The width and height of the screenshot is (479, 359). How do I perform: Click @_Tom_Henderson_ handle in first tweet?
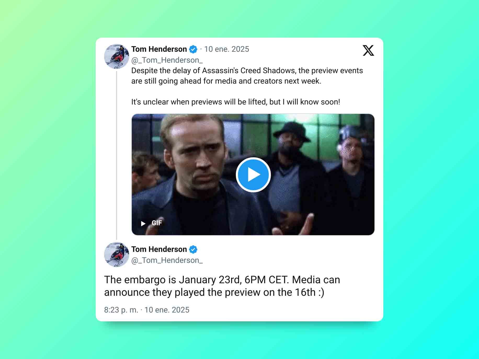pyautogui.click(x=167, y=60)
